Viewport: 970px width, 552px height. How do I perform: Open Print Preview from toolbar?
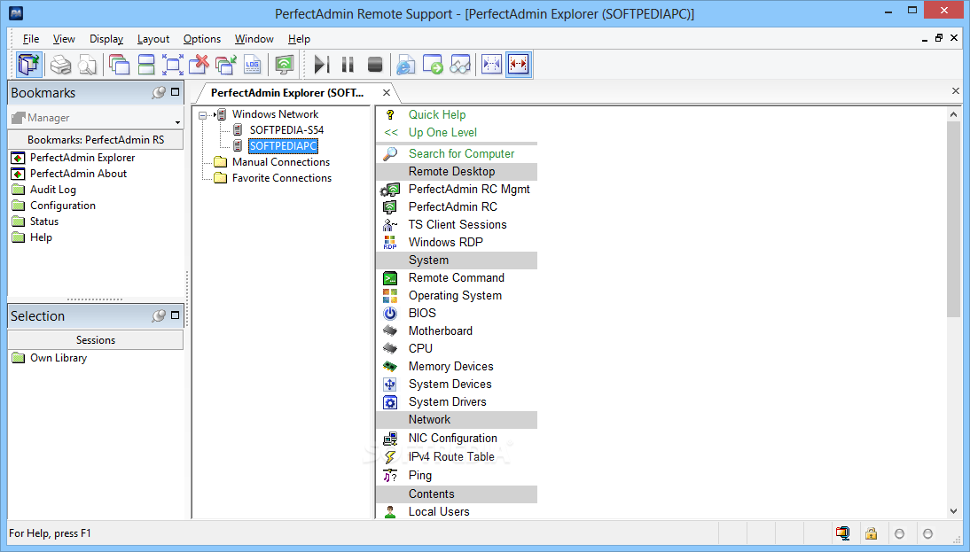(x=87, y=65)
